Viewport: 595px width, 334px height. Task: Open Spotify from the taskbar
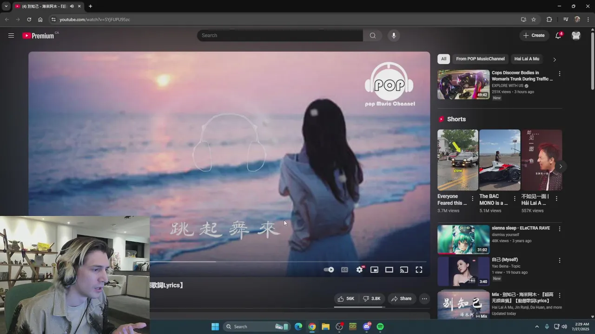[380, 327]
